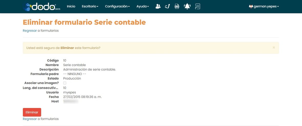Click the german.yepes avatar image
The height and width of the screenshot is (126, 302).
[251, 6]
